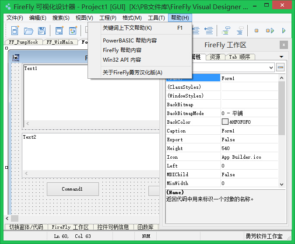Open the 搜索(S) menu
295x244 pixels.
[x=61, y=18]
